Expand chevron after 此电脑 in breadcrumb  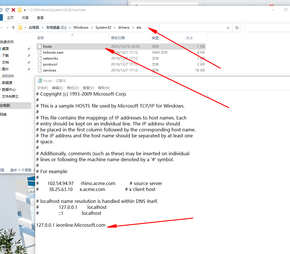[43, 28]
